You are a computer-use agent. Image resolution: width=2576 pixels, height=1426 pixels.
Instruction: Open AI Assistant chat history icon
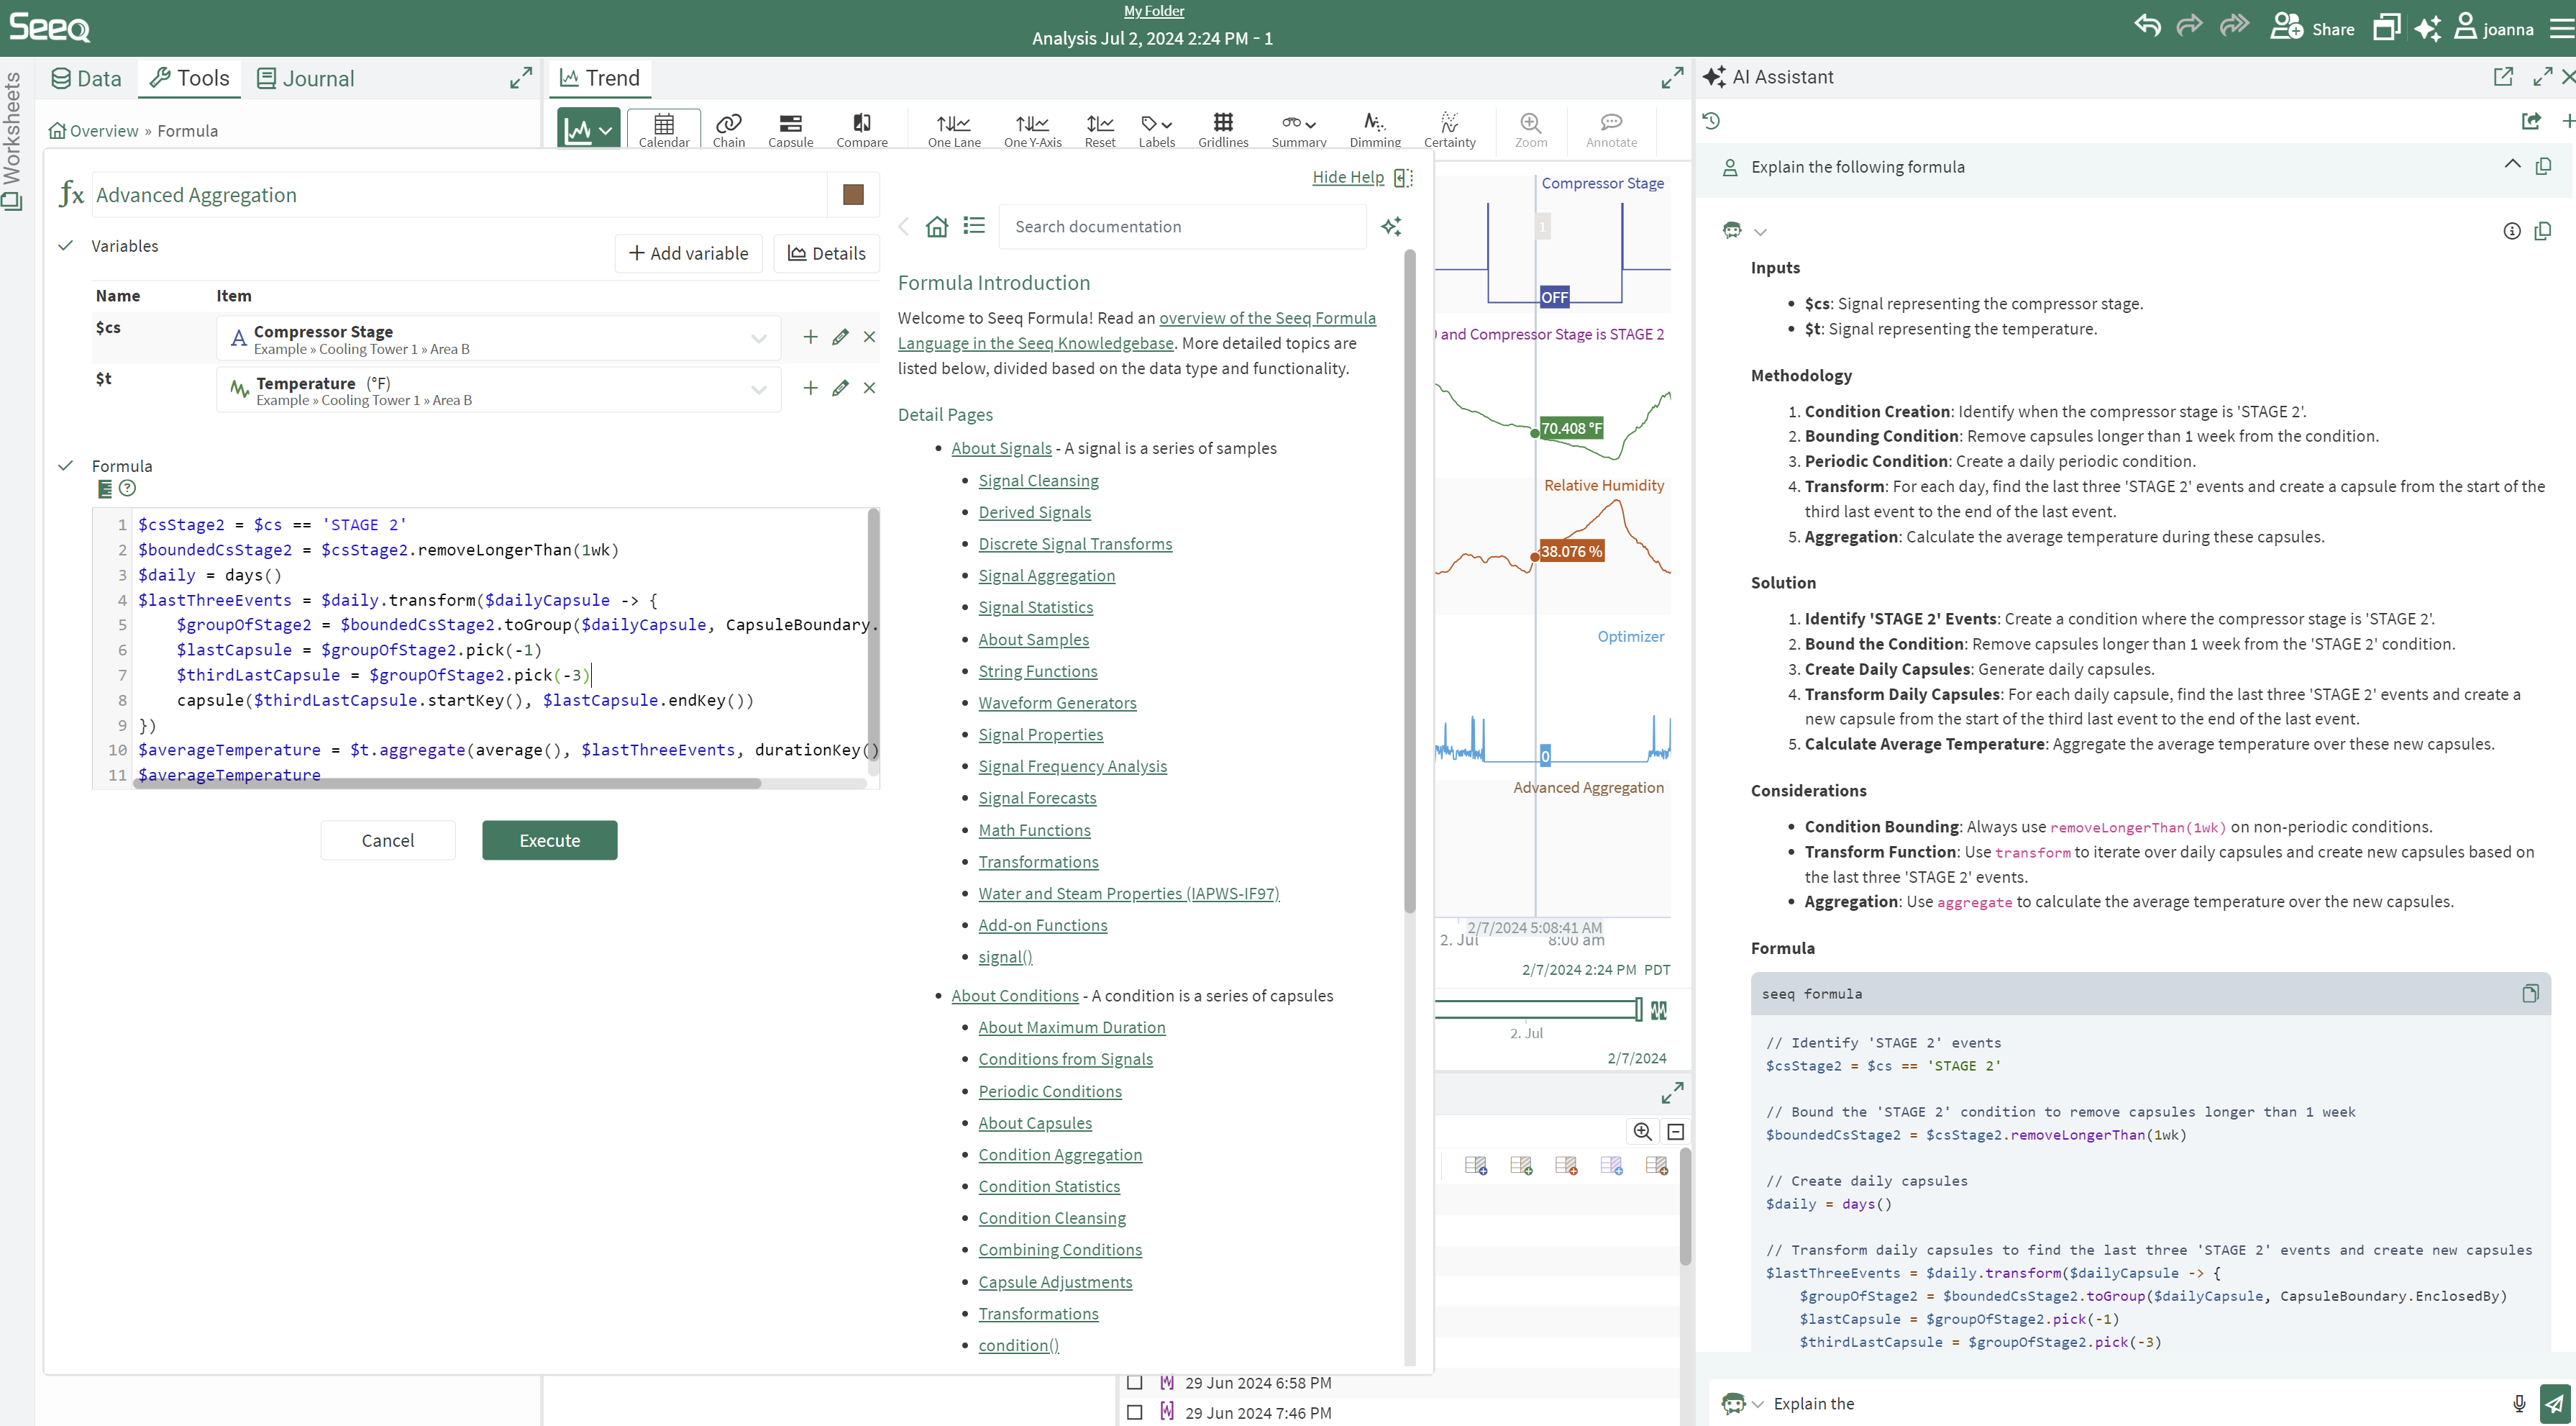1711,121
